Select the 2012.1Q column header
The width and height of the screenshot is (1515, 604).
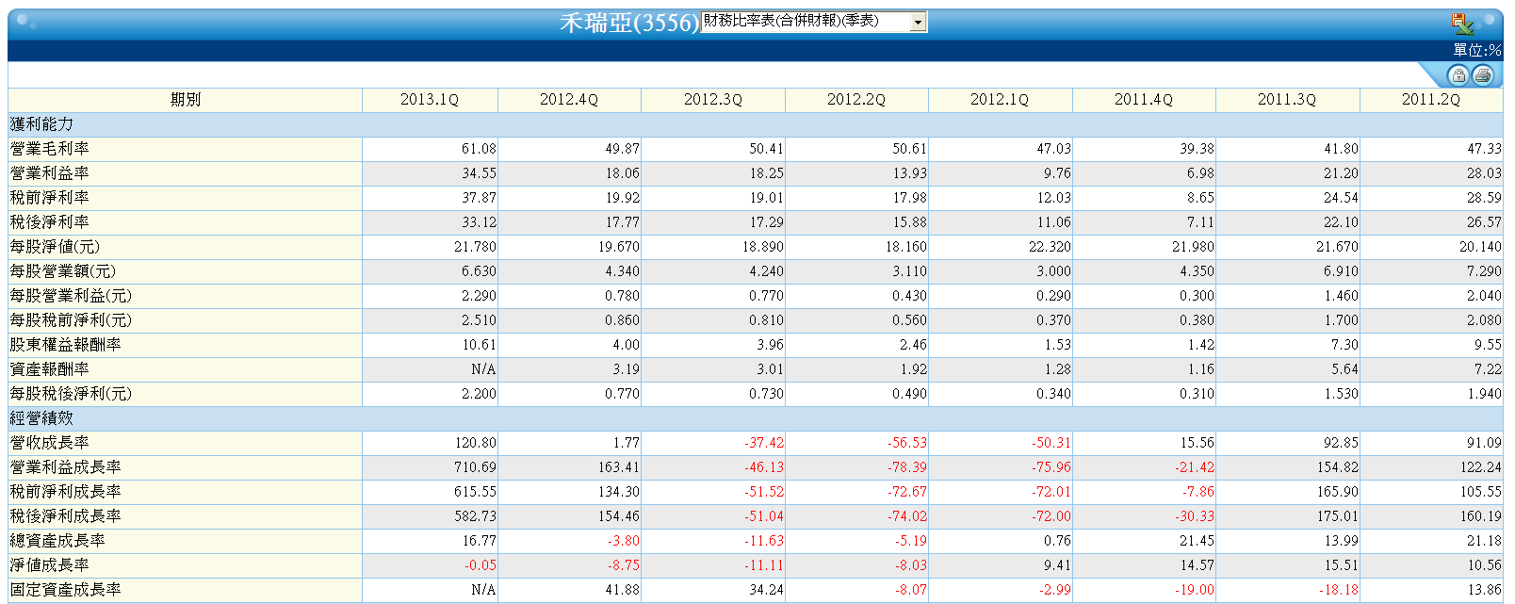tap(1000, 100)
